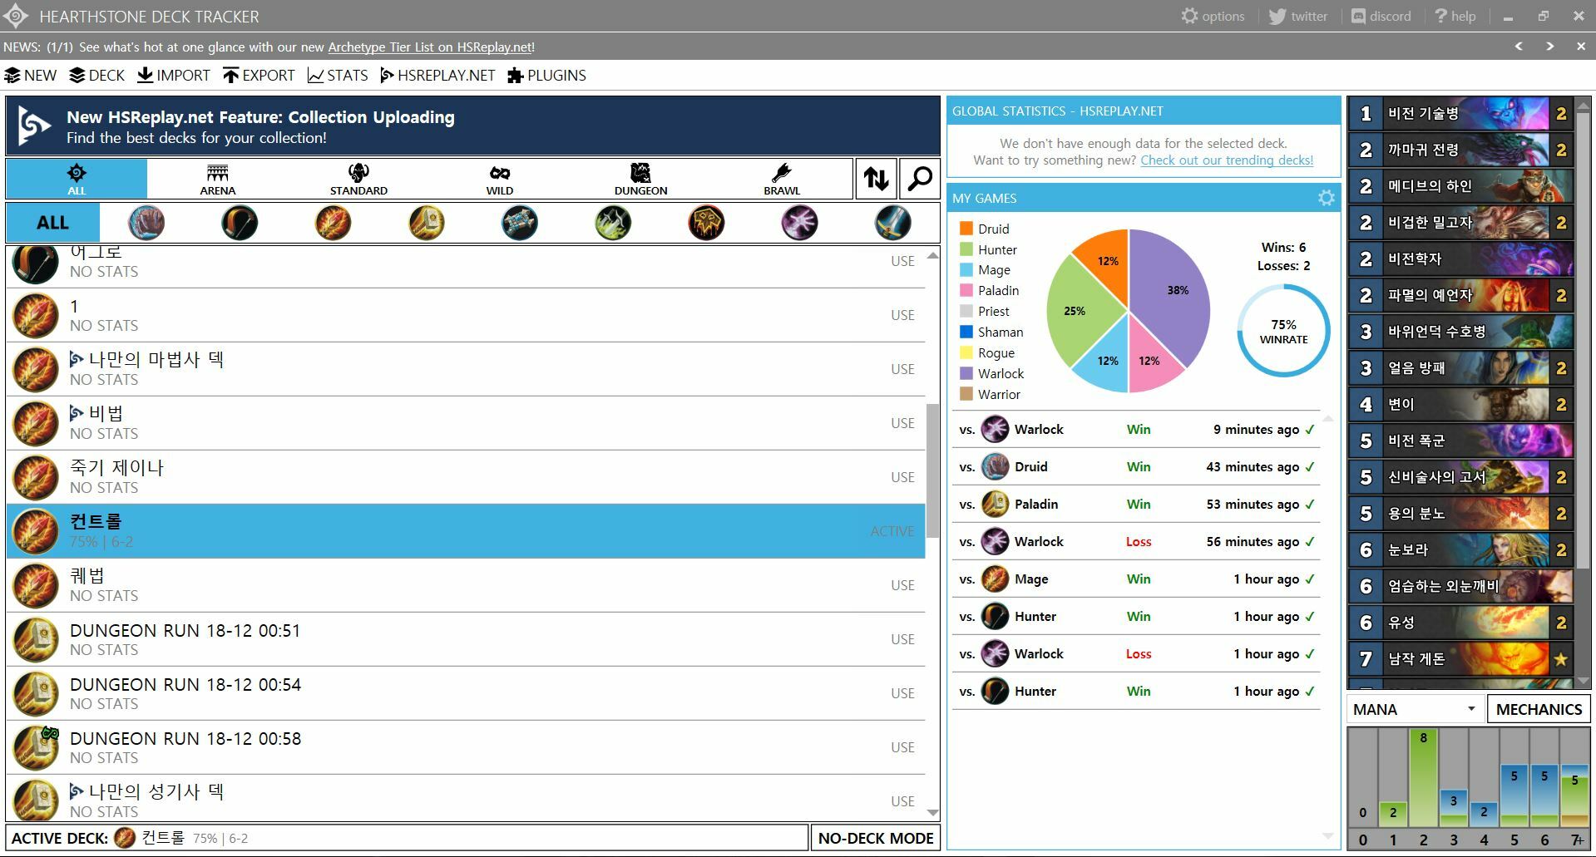Open the My Games settings gear
This screenshot has width=1596, height=857.
click(x=1327, y=198)
